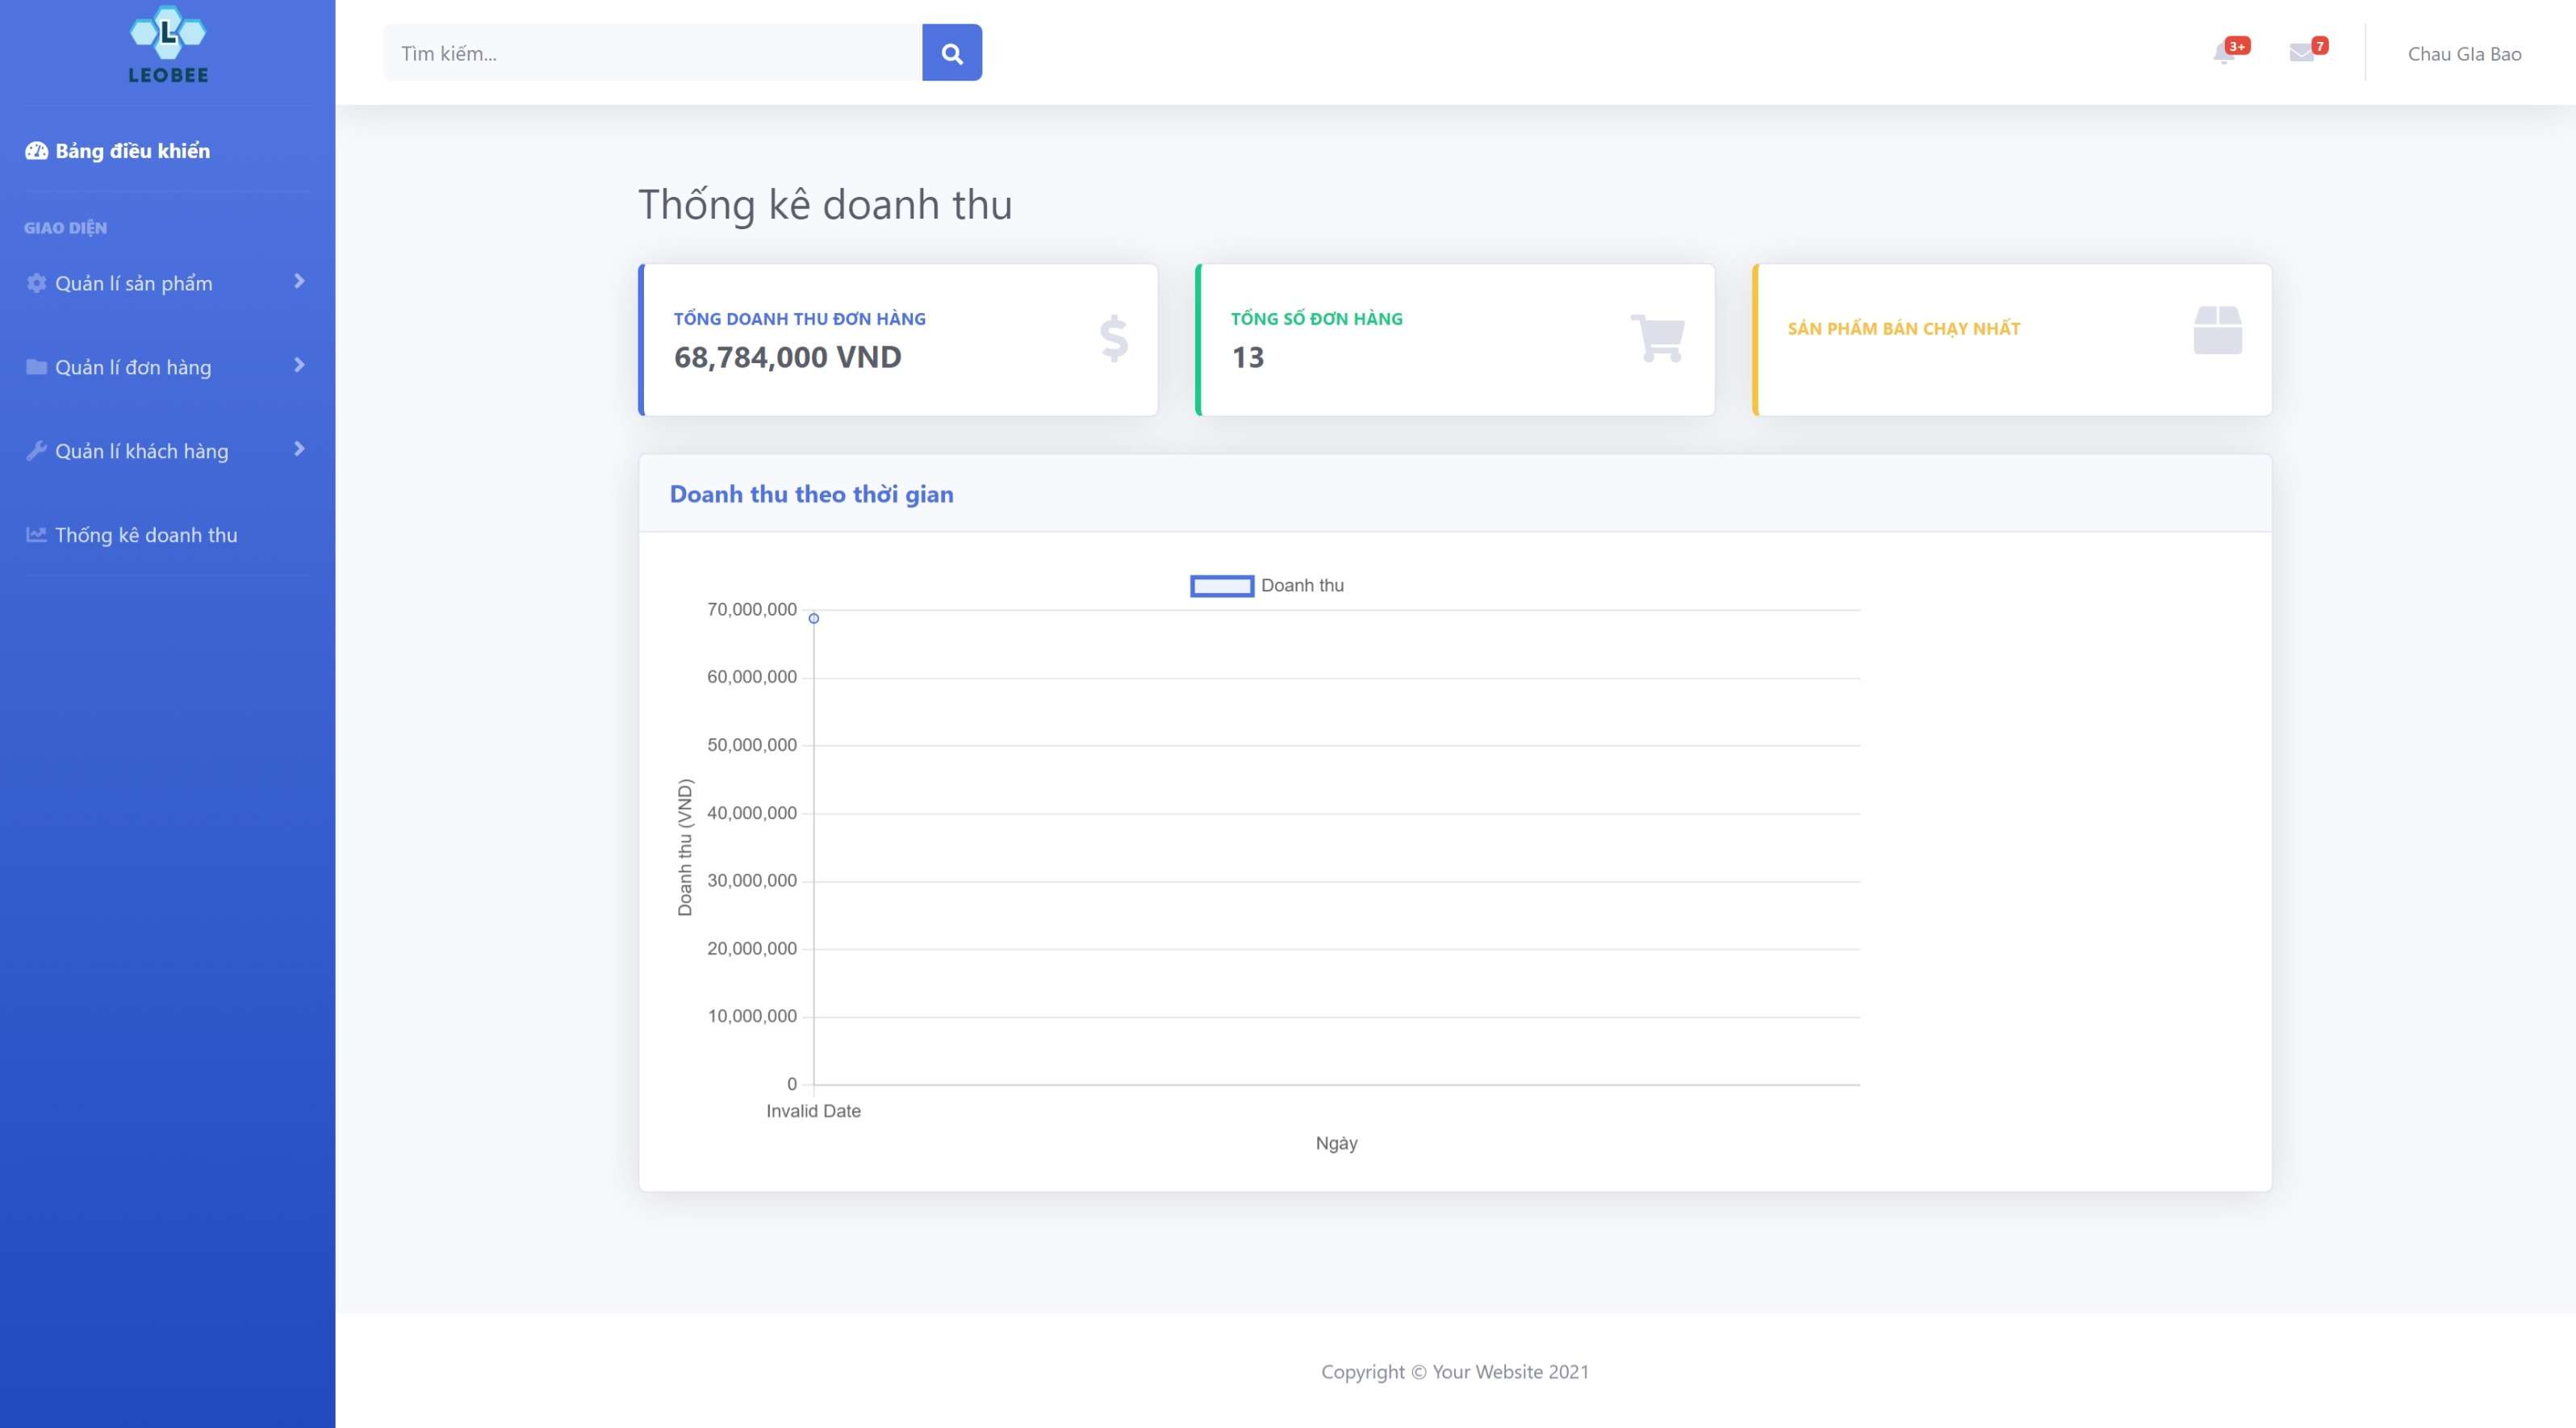Viewport: 2576px width, 1428px height.
Task: Focus the Tìm kiếm search field
Action: (x=653, y=53)
